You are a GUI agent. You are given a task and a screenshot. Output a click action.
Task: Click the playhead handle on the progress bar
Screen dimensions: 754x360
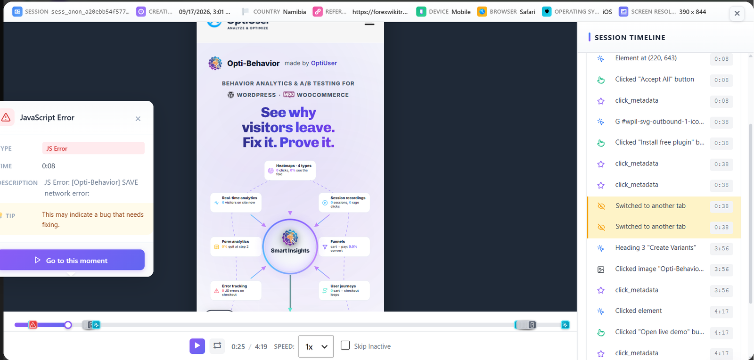(x=68, y=325)
